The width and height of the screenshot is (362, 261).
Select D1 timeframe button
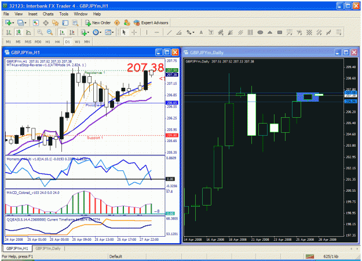[x=67, y=42]
